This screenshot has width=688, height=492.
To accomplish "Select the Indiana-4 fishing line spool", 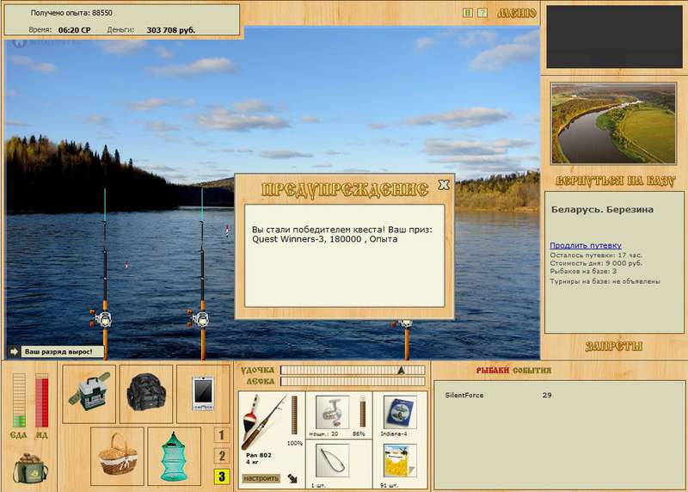I will pos(400,412).
